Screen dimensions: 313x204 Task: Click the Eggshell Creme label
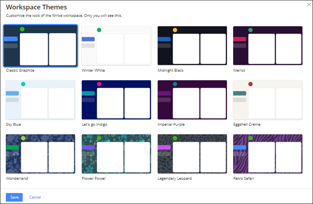[x=247, y=124]
